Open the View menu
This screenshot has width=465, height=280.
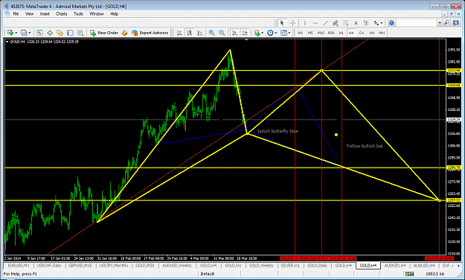pyautogui.click(x=29, y=13)
